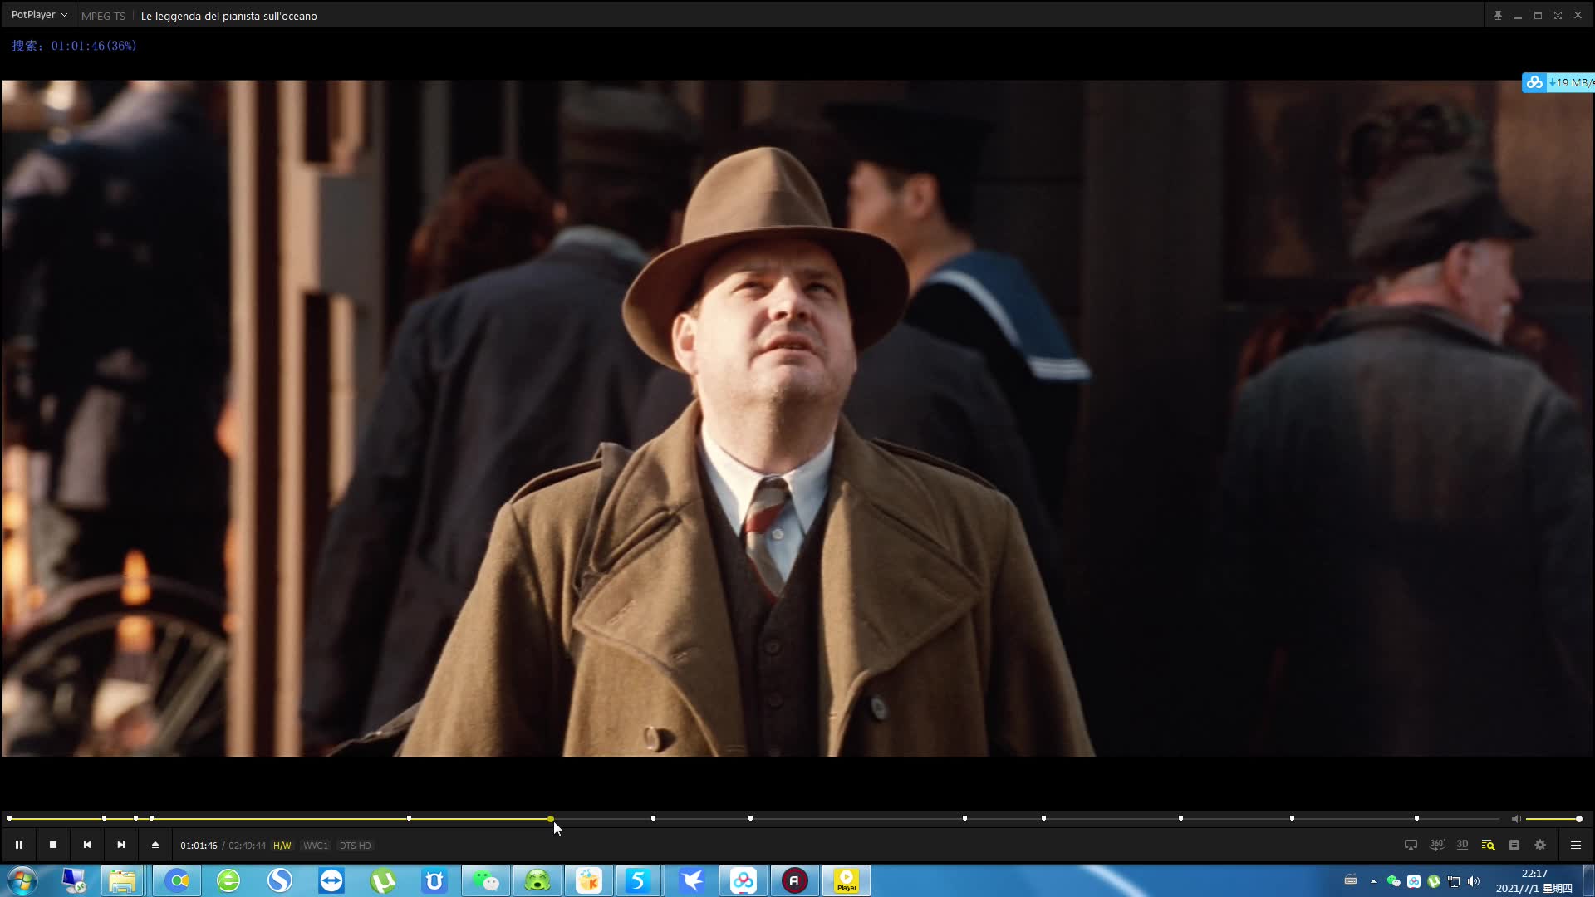The width and height of the screenshot is (1595, 897).
Task: Open the network icon in system tray
Action: click(x=1454, y=881)
